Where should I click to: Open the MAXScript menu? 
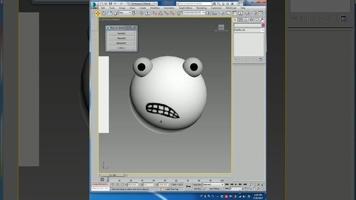(231, 8)
